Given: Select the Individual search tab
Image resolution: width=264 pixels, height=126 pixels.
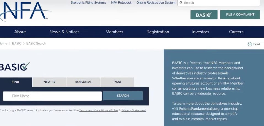Looking at the screenshot, I should coord(83,82).
